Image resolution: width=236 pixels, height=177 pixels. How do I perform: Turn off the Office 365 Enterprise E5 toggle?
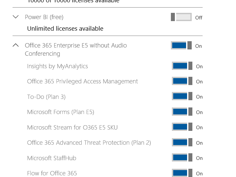tap(181, 45)
